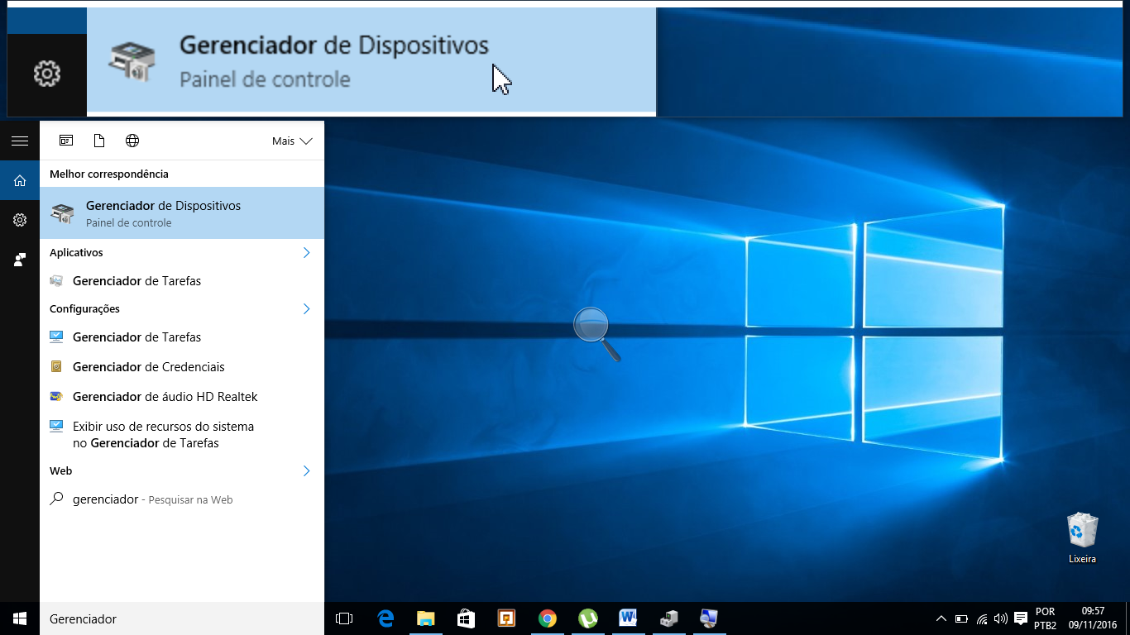Open uTorrent from the taskbar
The width and height of the screenshot is (1130, 635).
click(587, 618)
